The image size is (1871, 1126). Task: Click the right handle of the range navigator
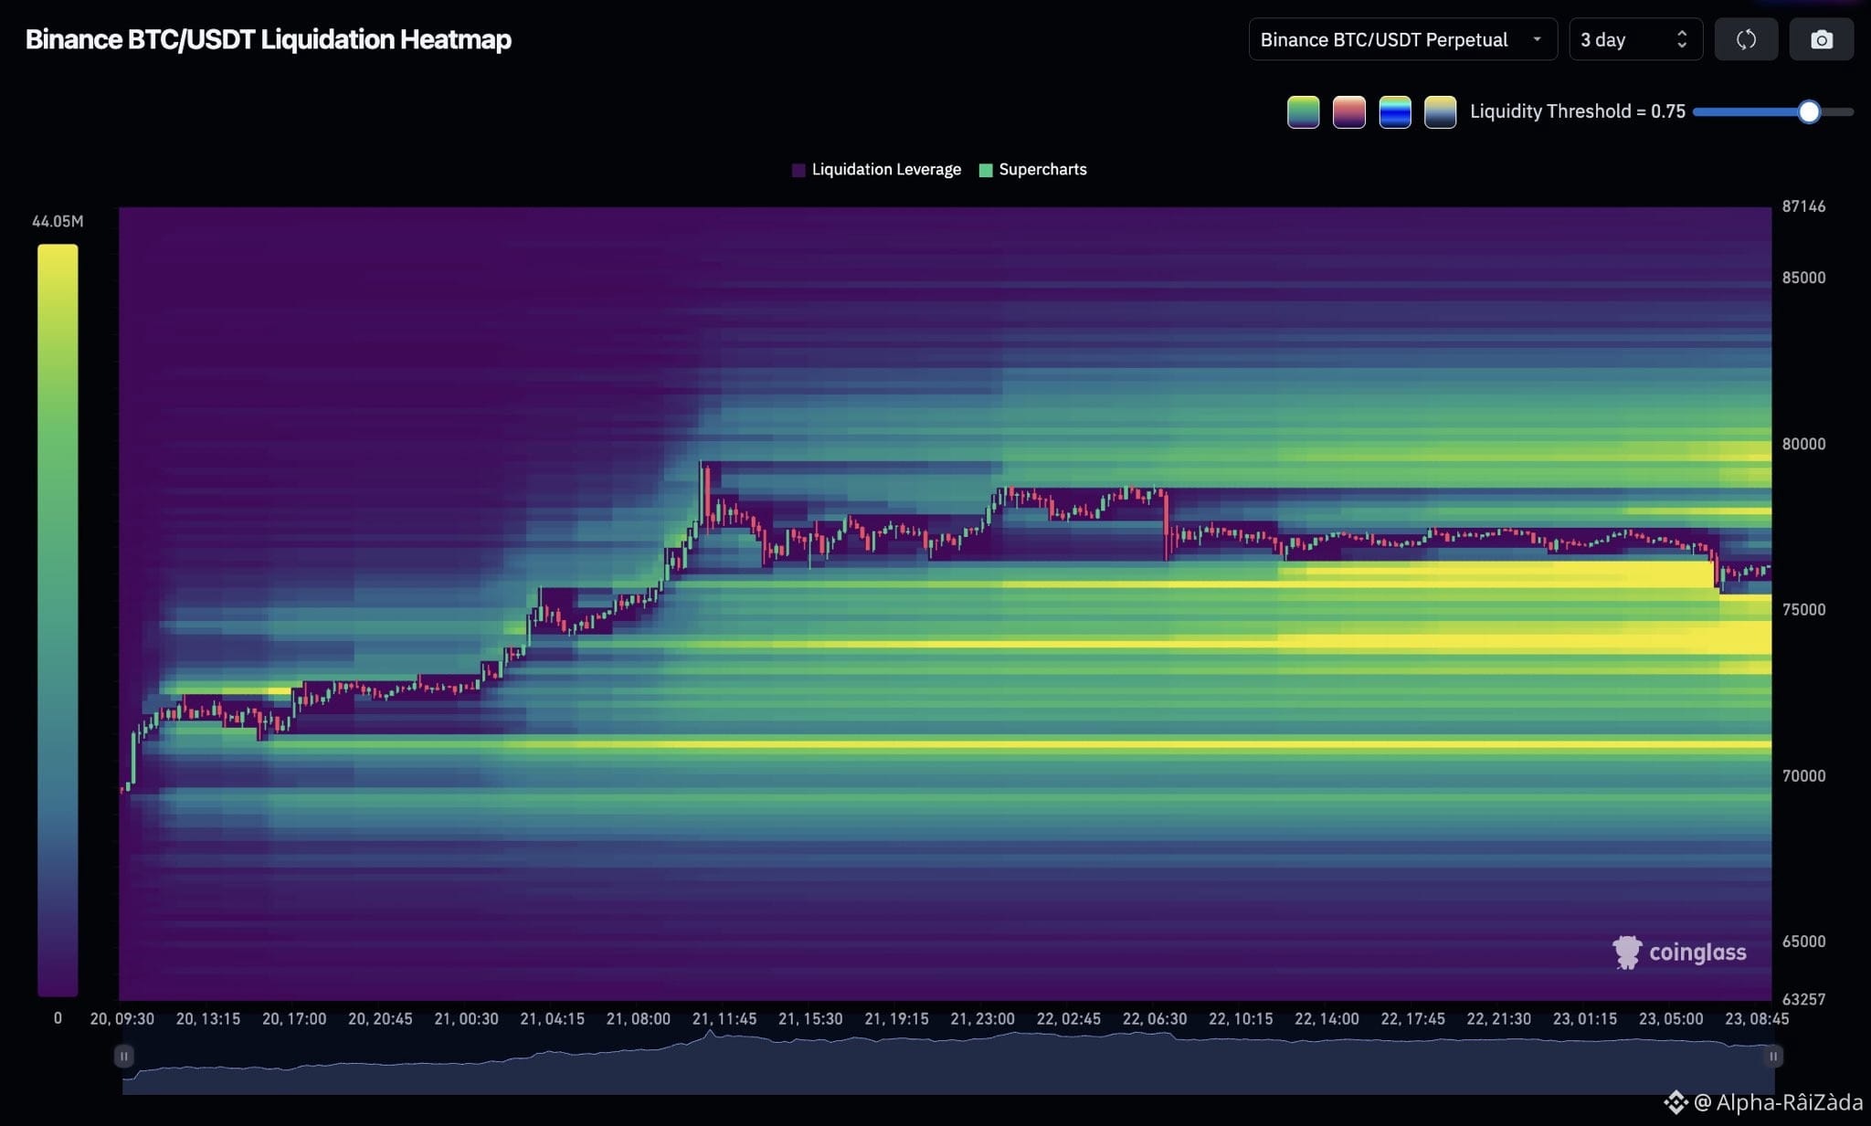[1772, 1056]
